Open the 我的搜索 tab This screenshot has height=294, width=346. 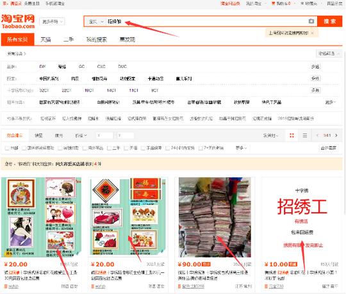tap(96, 40)
